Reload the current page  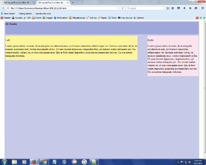[x=123, y=8]
